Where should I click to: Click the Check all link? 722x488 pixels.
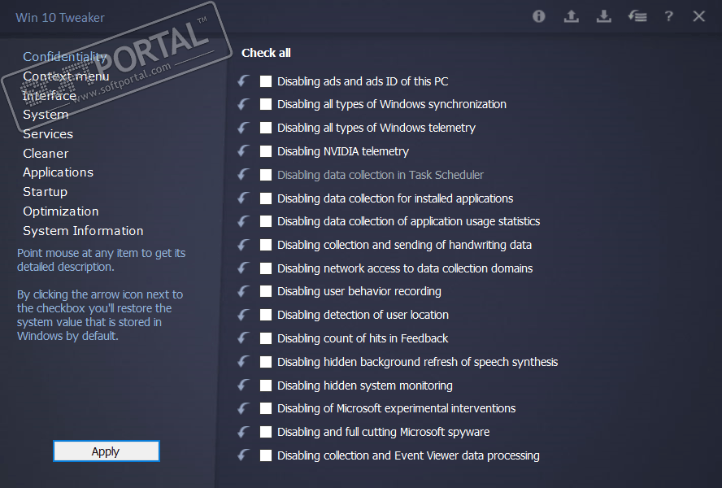266,53
